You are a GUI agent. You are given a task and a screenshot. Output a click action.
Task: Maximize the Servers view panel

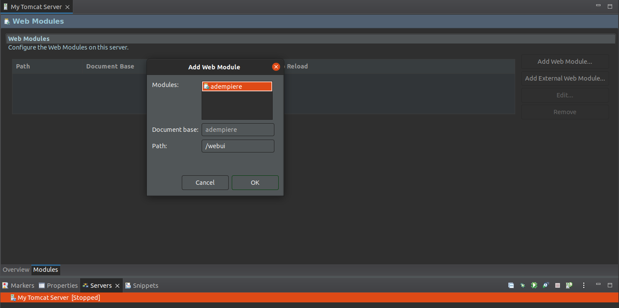tap(610, 285)
